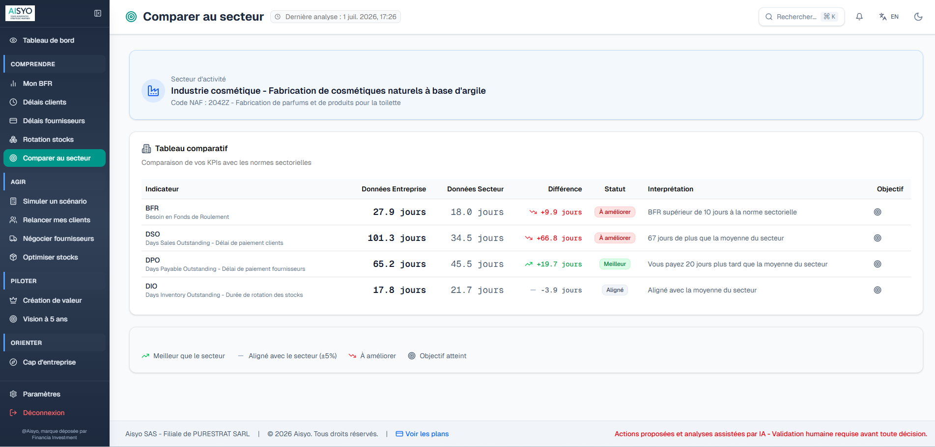This screenshot has width=935, height=447.
Task: Select the Mon BFR chart icon in sidebar
Action: pyautogui.click(x=13, y=83)
